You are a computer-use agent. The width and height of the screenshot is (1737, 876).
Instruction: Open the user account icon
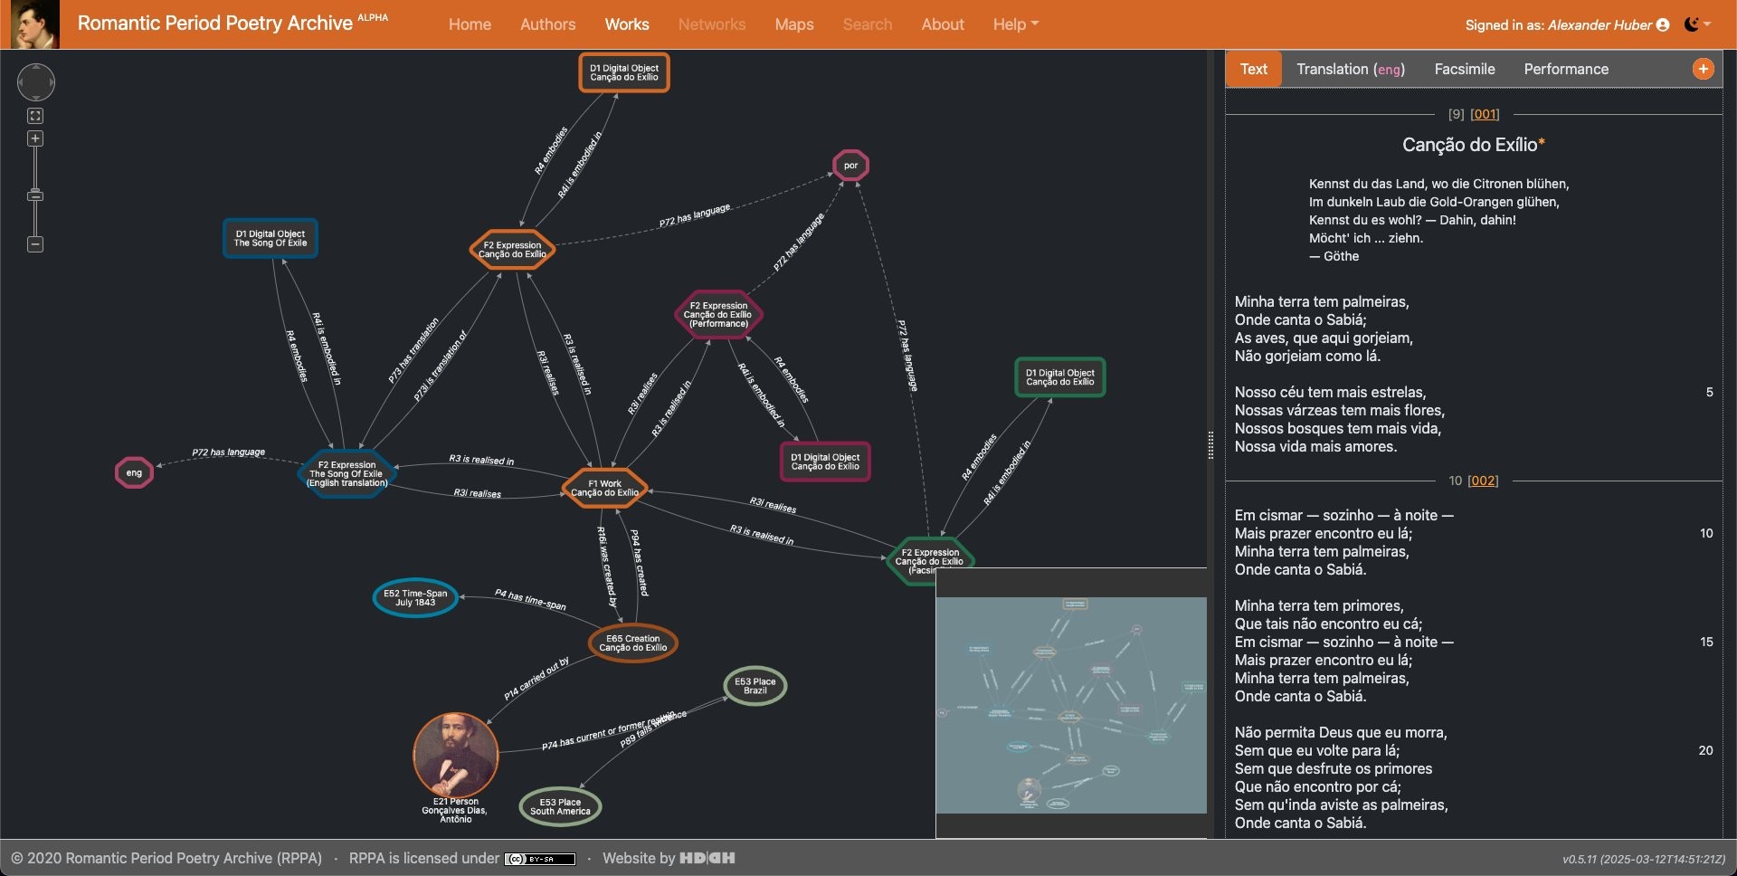point(1663,25)
